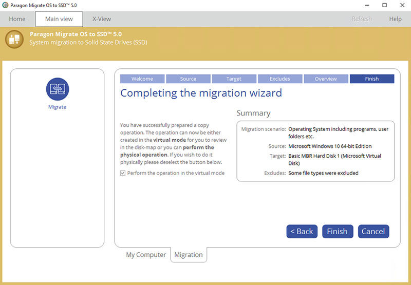
Task: Select the Migration bottom tab
Action: [189, 255]
